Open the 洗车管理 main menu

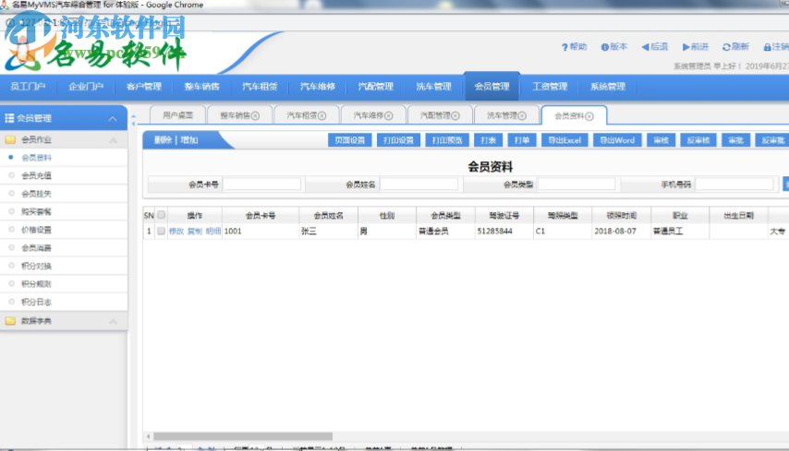(x=433, y=87)
